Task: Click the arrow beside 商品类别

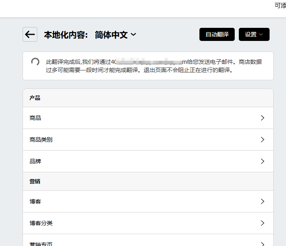Action: [x=263, y=140]
